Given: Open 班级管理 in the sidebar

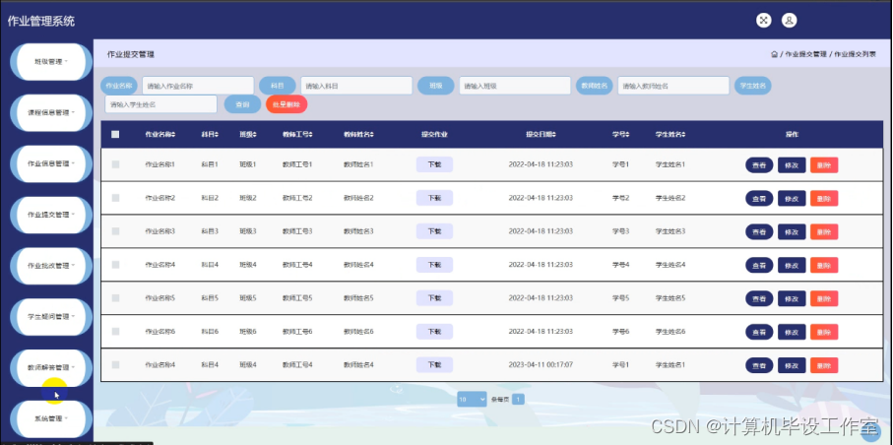Looking at the screenshot, I should point(51,62).
